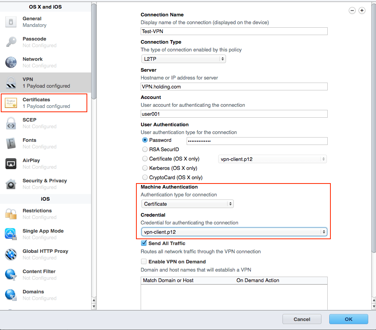Select the RSA SecurID authentication option
This screenshot has width=376, height=330.
(145, 149)
